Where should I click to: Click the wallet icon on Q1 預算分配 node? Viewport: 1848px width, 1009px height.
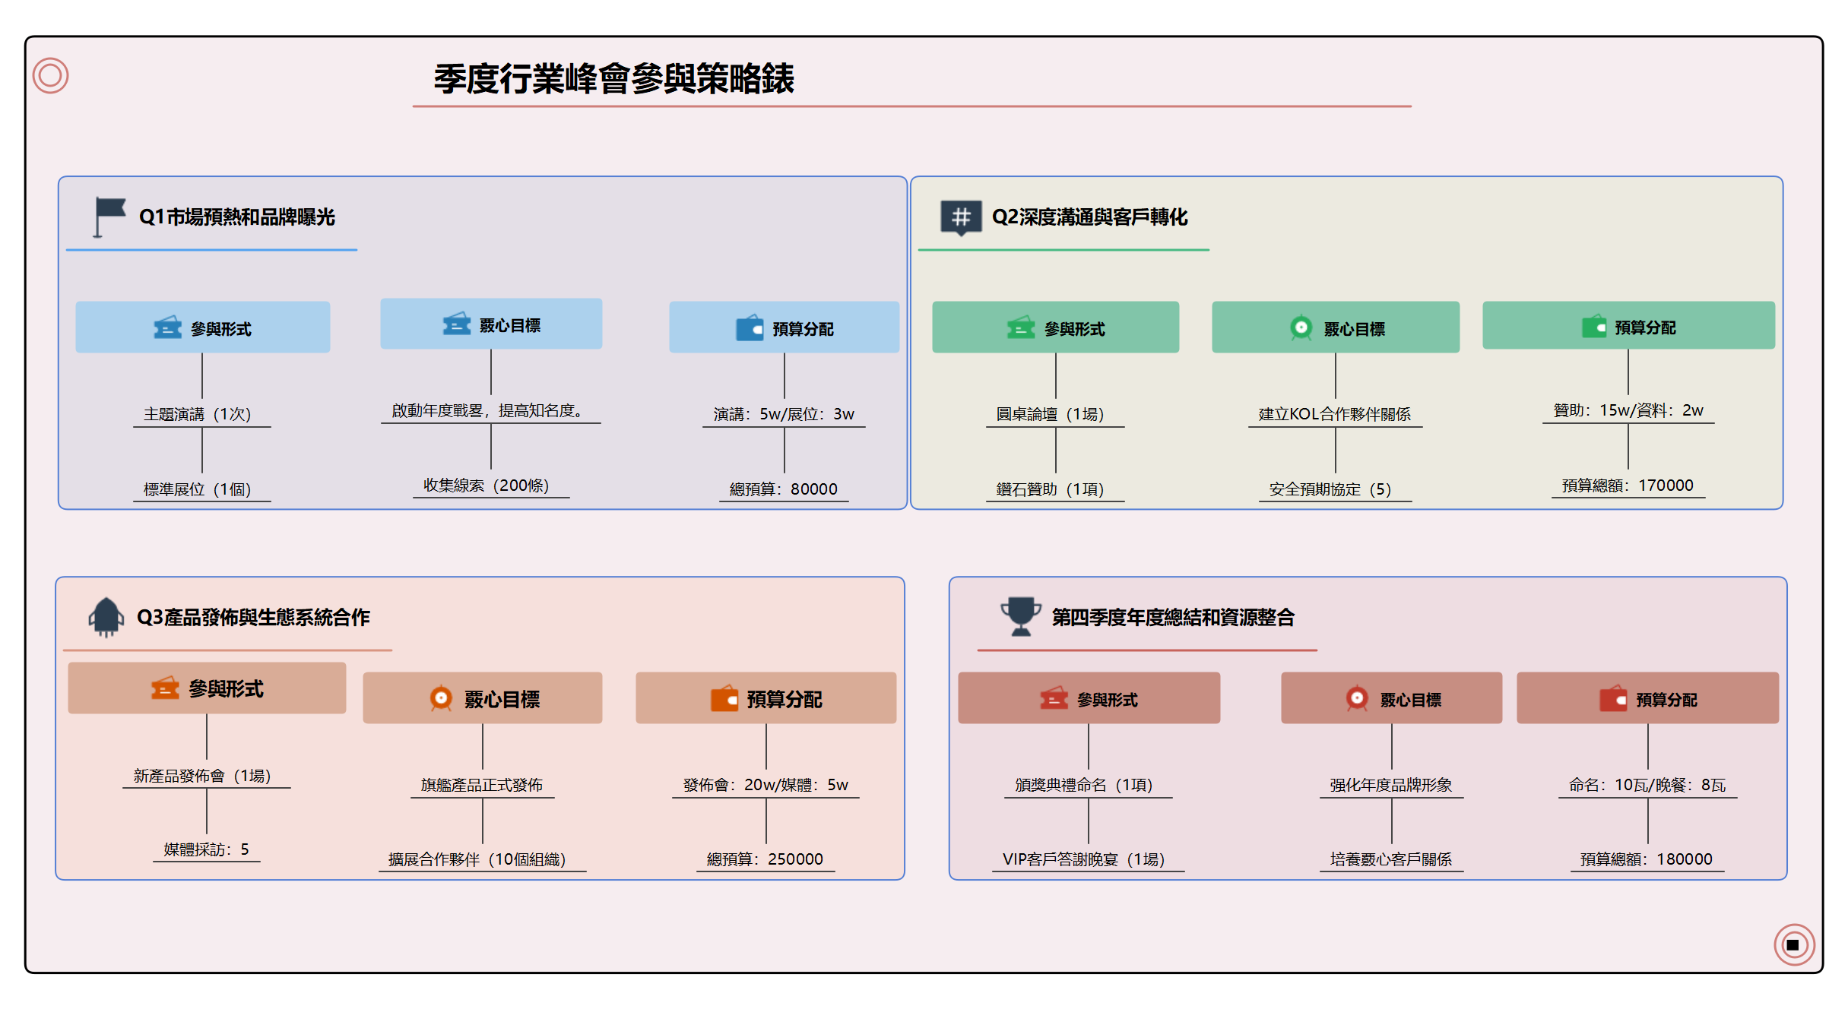point(750,330)
